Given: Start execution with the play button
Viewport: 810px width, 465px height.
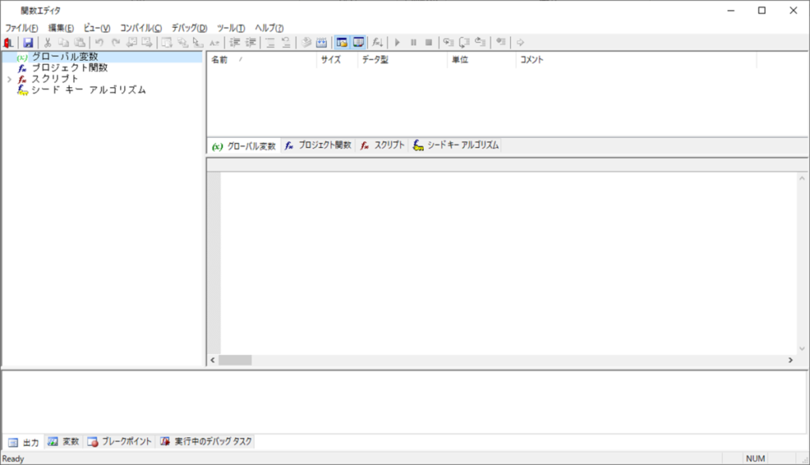Looking at the screenshot, I should [x=398, y=42].
